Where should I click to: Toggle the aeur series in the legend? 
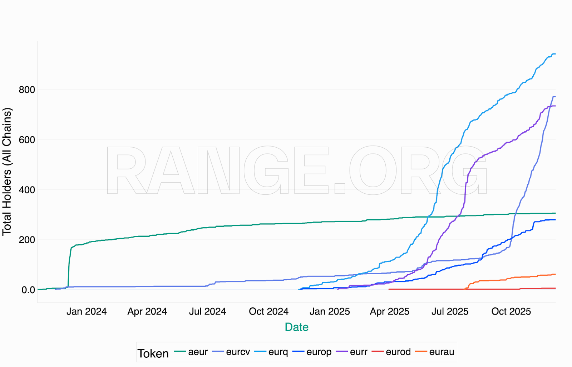coord(198,352)
